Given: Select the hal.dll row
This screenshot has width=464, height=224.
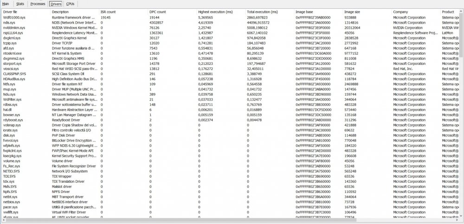Looking at the screenshot, I should pos(230,110).
